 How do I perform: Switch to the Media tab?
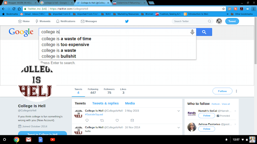click(x=130, y=103)
